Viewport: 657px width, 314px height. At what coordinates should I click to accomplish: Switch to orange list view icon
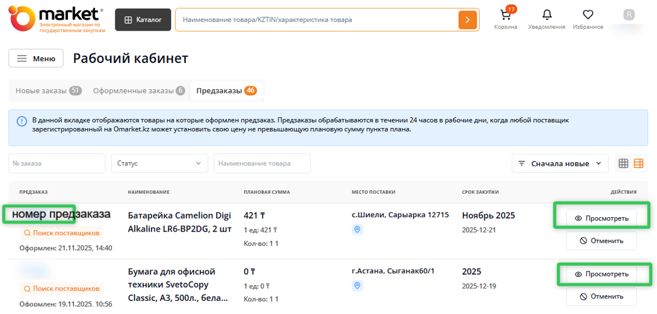(x=638, y=164)
